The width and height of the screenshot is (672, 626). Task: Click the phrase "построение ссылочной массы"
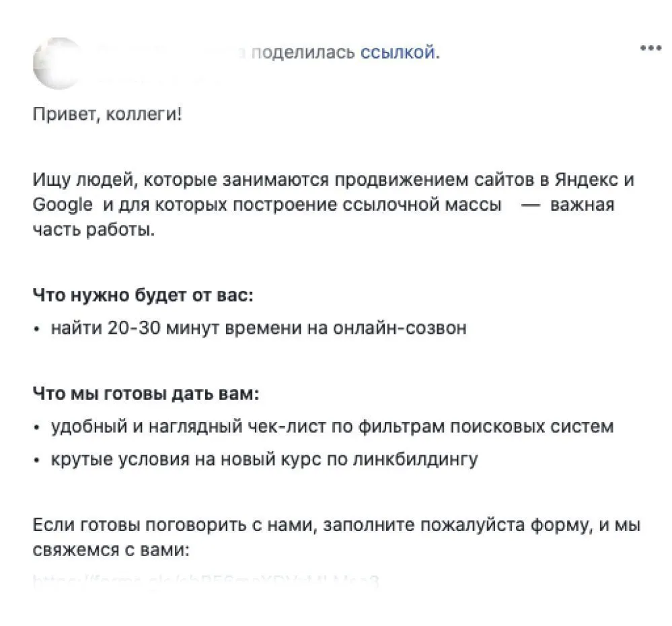[x=367, y=205]
